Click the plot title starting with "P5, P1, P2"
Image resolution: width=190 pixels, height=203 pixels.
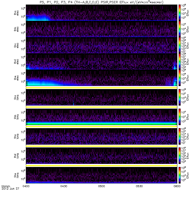tap(102, 2)
